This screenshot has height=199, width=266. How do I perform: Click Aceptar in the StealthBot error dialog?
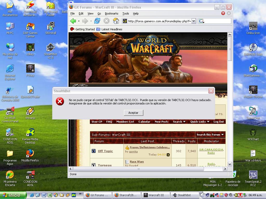pos(134,113)
